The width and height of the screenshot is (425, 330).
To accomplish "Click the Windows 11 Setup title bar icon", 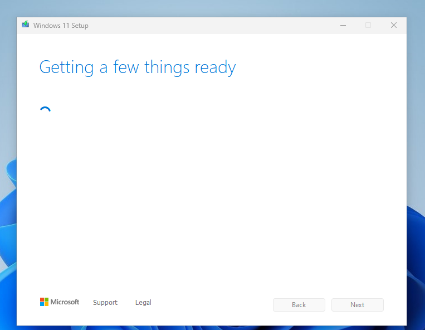I will (26, 25).
